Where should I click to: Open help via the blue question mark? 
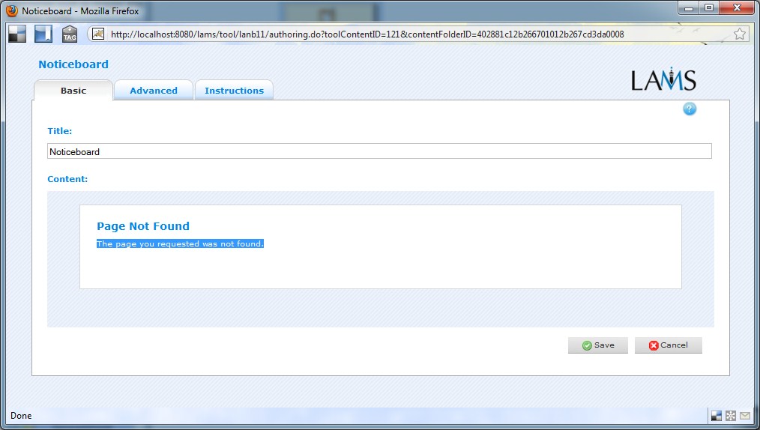[x=690, y=109]
